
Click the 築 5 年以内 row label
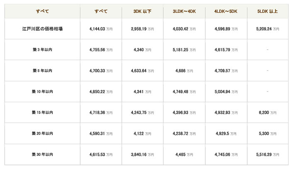42,70
